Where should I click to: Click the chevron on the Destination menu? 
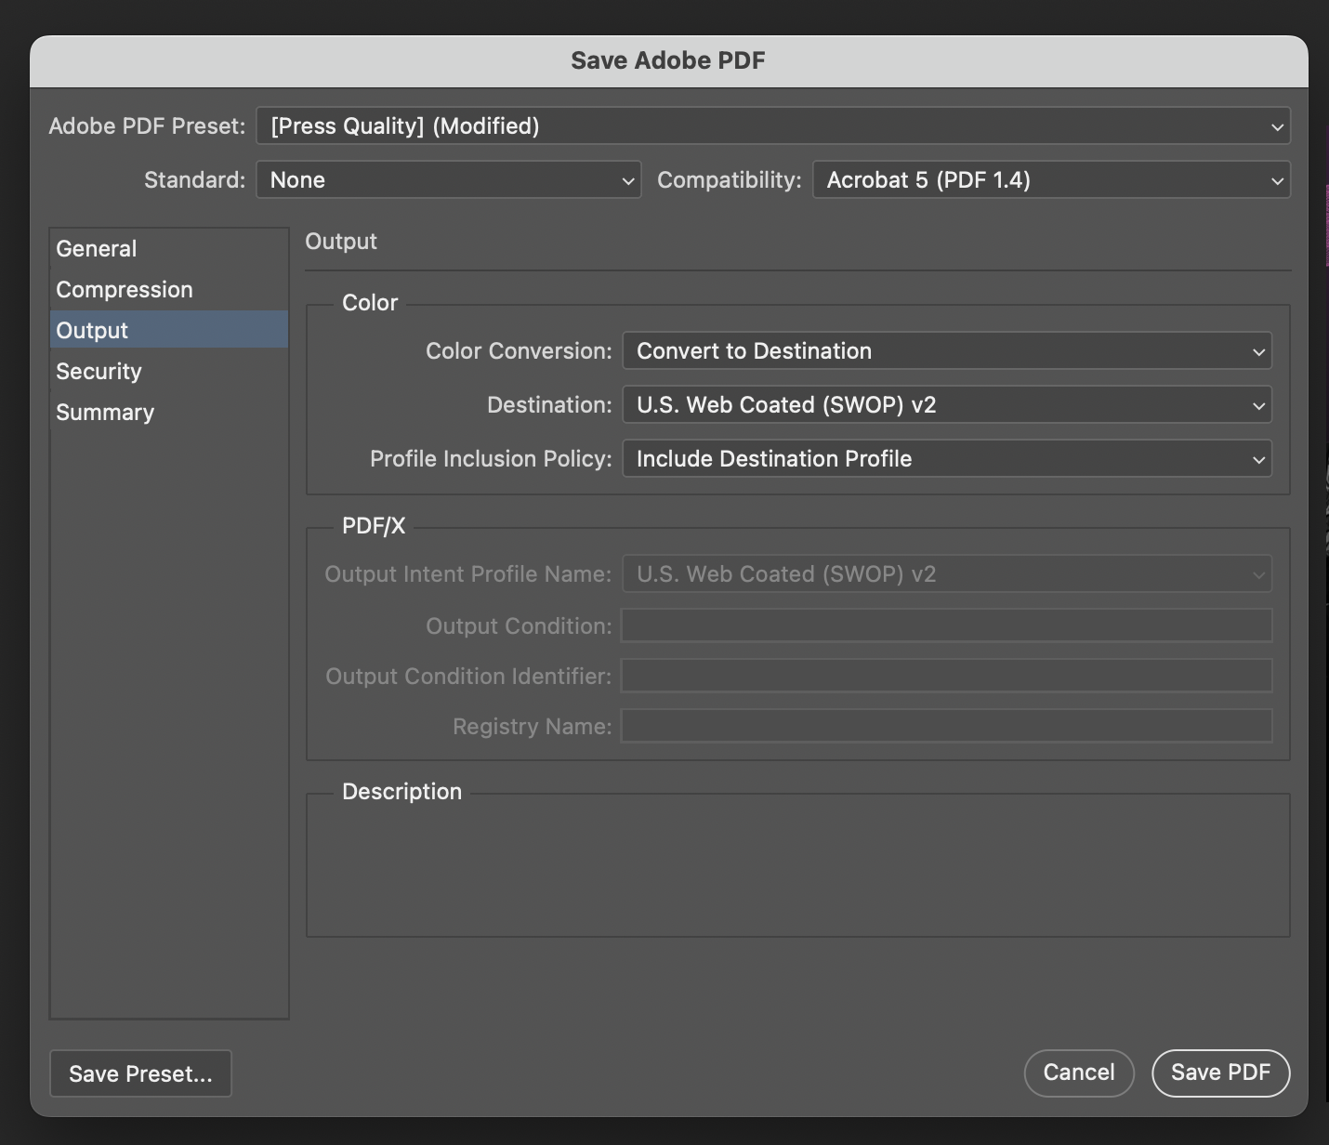pyautogui.click(x=1258, y=404)
